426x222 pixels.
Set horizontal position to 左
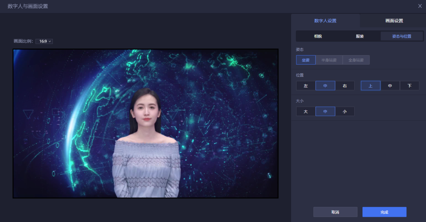306,86
